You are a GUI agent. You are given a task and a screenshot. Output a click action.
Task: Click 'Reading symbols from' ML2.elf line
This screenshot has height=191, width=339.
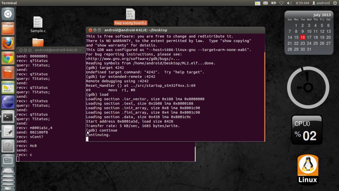pos(151,63)
